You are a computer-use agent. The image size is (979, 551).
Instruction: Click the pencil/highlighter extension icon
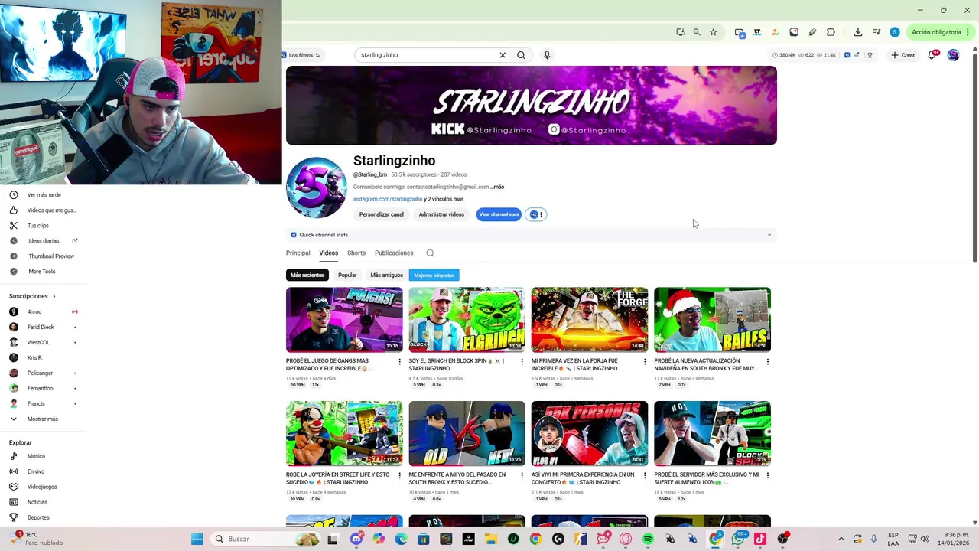pyautogui.click(x=812, y=32)
